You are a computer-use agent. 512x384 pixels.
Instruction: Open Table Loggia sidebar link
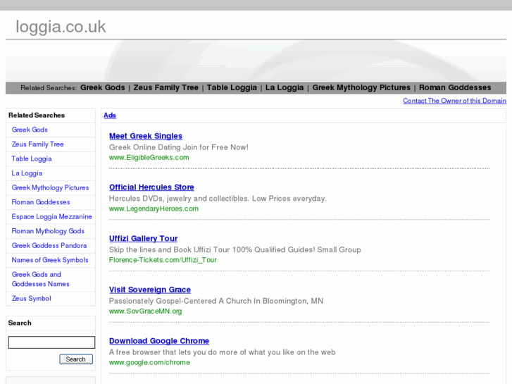(x=32, y=159)
